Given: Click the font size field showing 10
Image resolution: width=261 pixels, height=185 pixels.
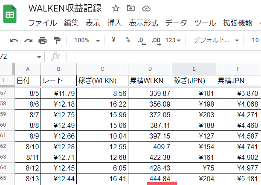Looking at the screenshot, I should pyautogui.click(x=255, y=40).
